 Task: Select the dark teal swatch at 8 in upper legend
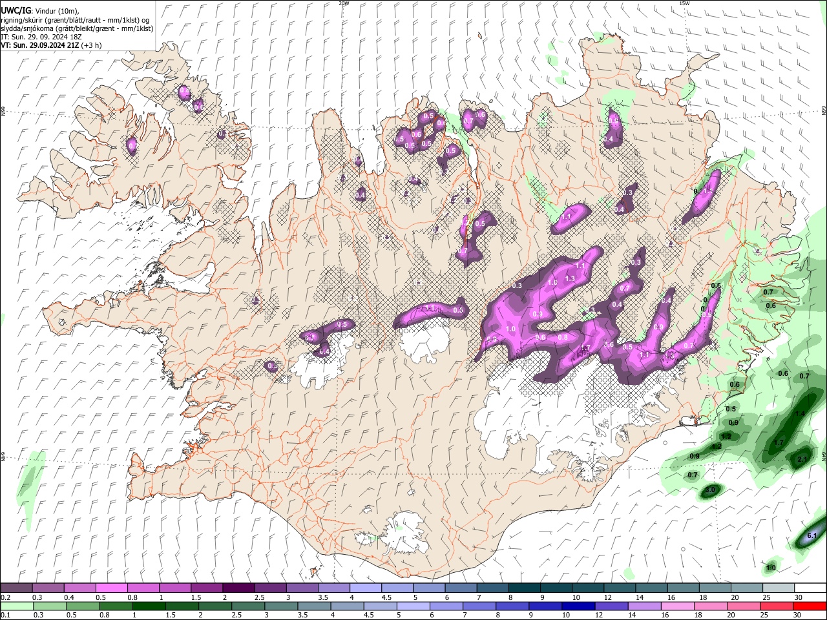coord(524,588)
